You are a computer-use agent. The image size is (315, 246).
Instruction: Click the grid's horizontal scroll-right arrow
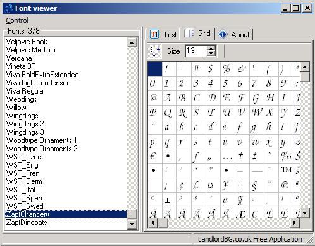[x=295, y=223]
